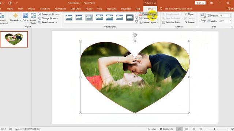The width and height of the screenshot is (234, 131).
Task: Toggle Ribbon Display Options icon
Action: 211,3
